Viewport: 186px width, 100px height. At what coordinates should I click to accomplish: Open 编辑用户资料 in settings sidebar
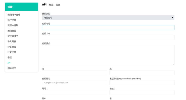14,15
